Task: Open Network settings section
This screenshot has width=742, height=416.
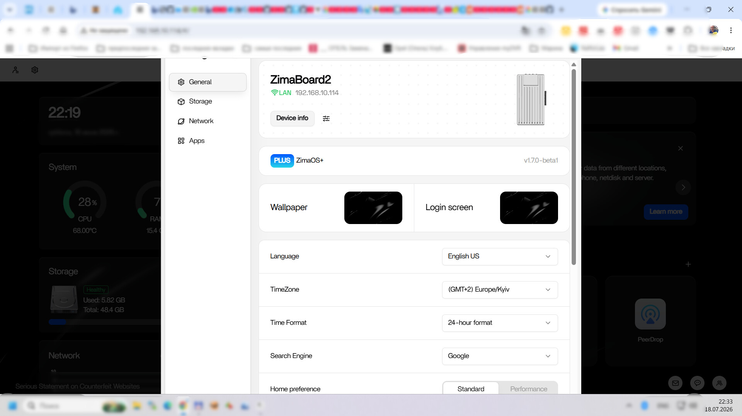Action: click(x=208, y=121)
